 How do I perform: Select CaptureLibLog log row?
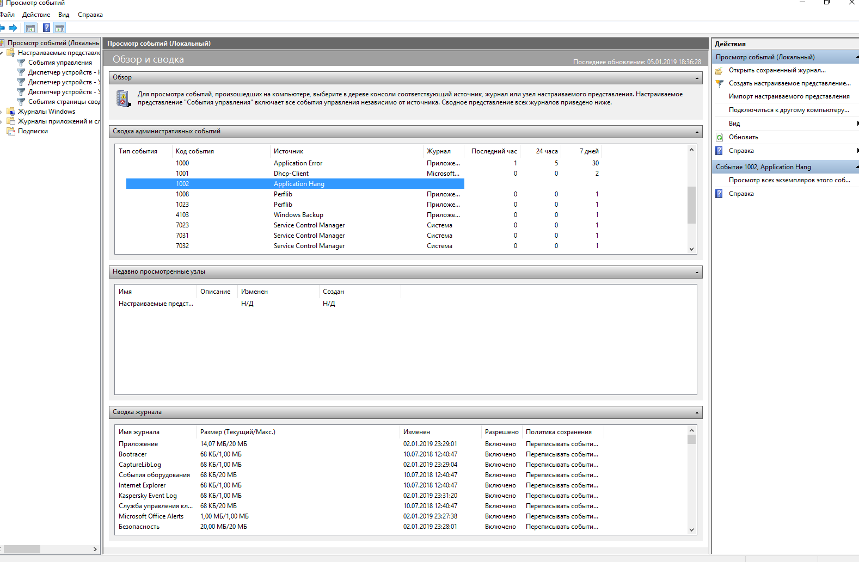click(x=358, y=465)
